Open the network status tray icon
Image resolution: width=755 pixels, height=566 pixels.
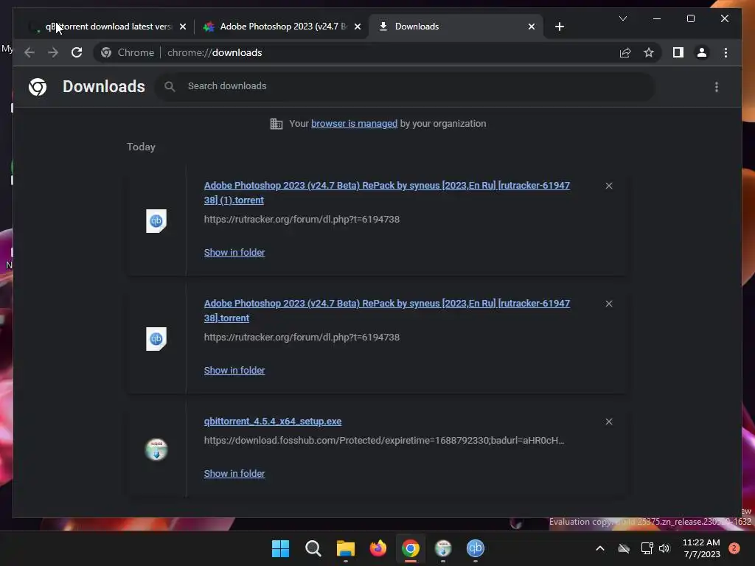click(x=647, y=548)
